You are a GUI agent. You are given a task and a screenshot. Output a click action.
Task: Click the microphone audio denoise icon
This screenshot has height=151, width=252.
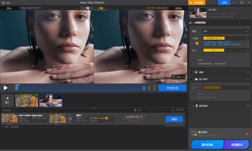click(196, 106)
